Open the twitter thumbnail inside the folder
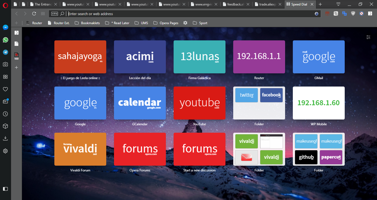Image resolution: width=377 pixels, height=200 pixels. 247,95
